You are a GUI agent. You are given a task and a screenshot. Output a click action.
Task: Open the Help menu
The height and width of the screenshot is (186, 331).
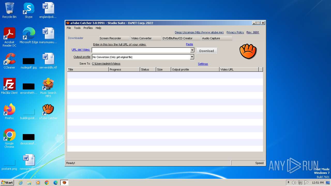tap(98, 28)
